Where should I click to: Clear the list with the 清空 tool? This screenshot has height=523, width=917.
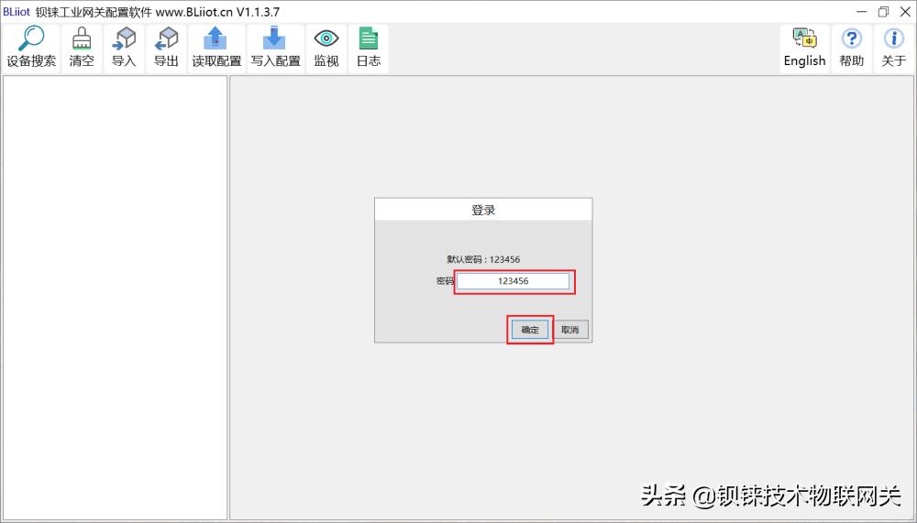pyautogui.click(x=82, y=49)
